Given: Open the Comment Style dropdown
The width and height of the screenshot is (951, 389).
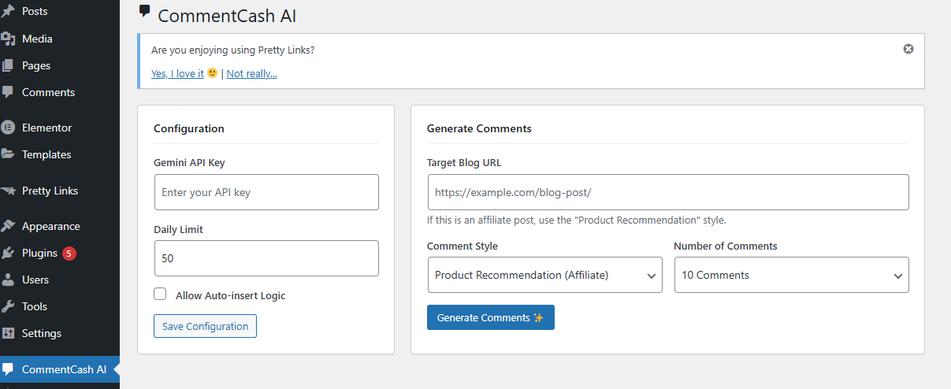Looking at the screenshot, I should tap(544, 275).
